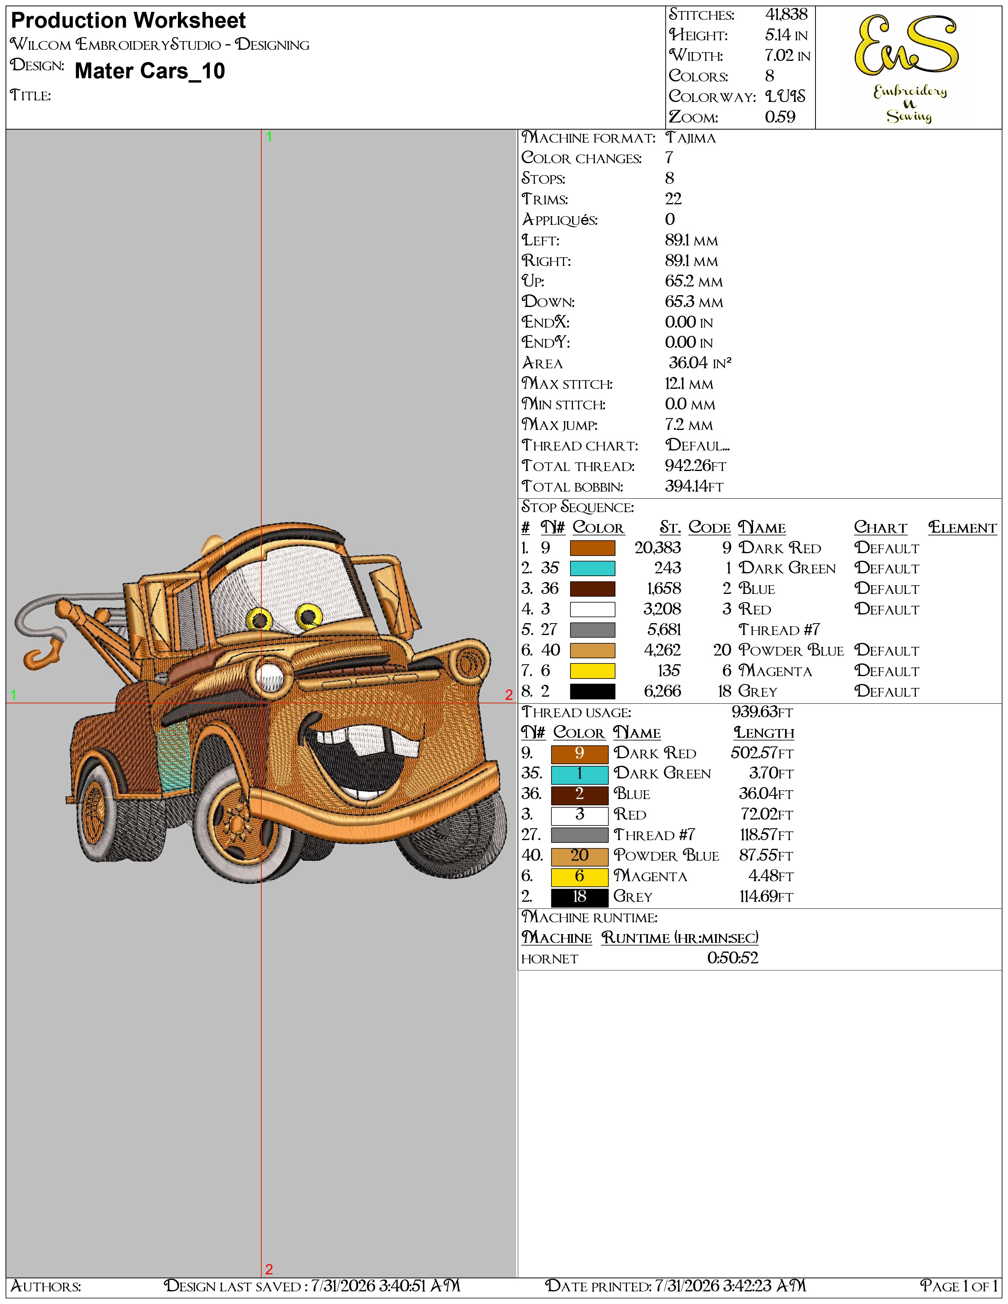The image size is (1008, 1304).
Task: Click stitch count 6,266 in stop row 8
Action: click(x=662, y=691)
